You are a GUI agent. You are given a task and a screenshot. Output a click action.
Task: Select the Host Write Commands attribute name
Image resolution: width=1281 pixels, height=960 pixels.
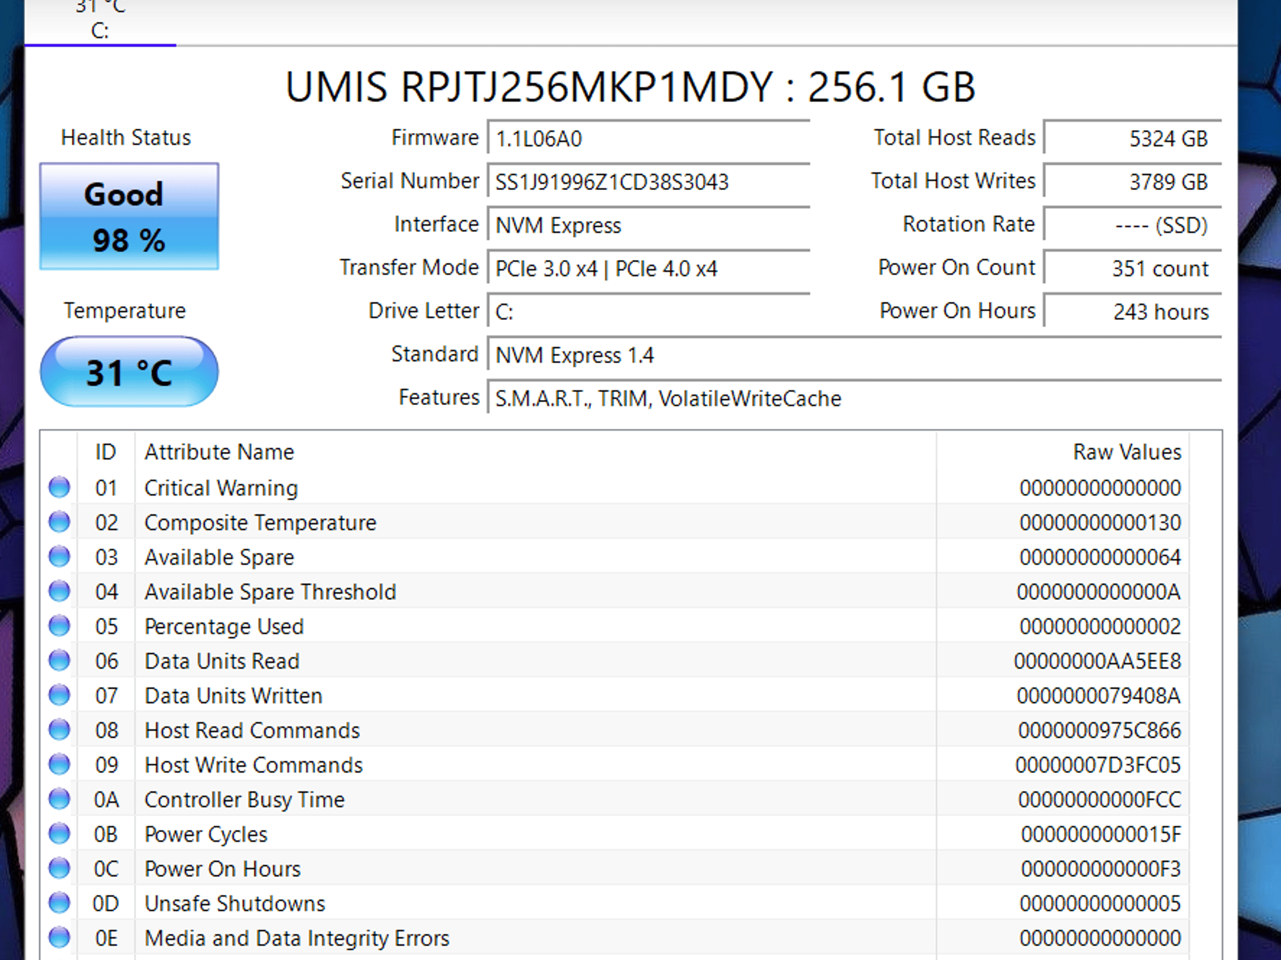pos(253,765)
